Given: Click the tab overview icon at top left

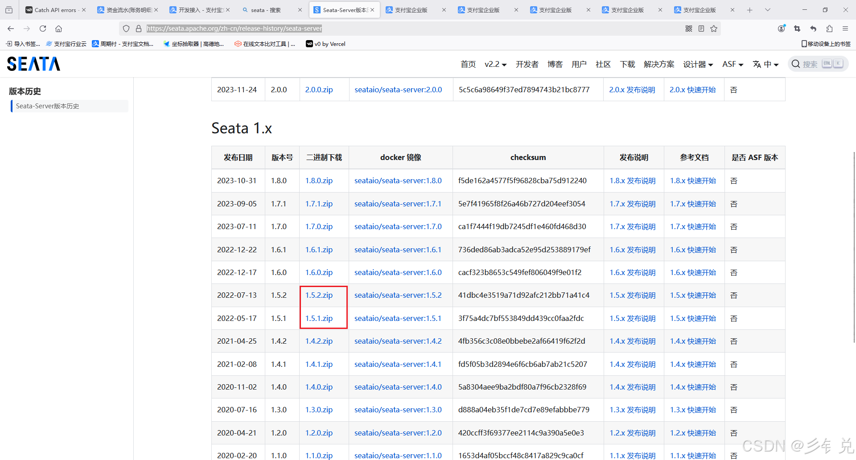Looking at the screenshot, I should (x=9, y=10).
